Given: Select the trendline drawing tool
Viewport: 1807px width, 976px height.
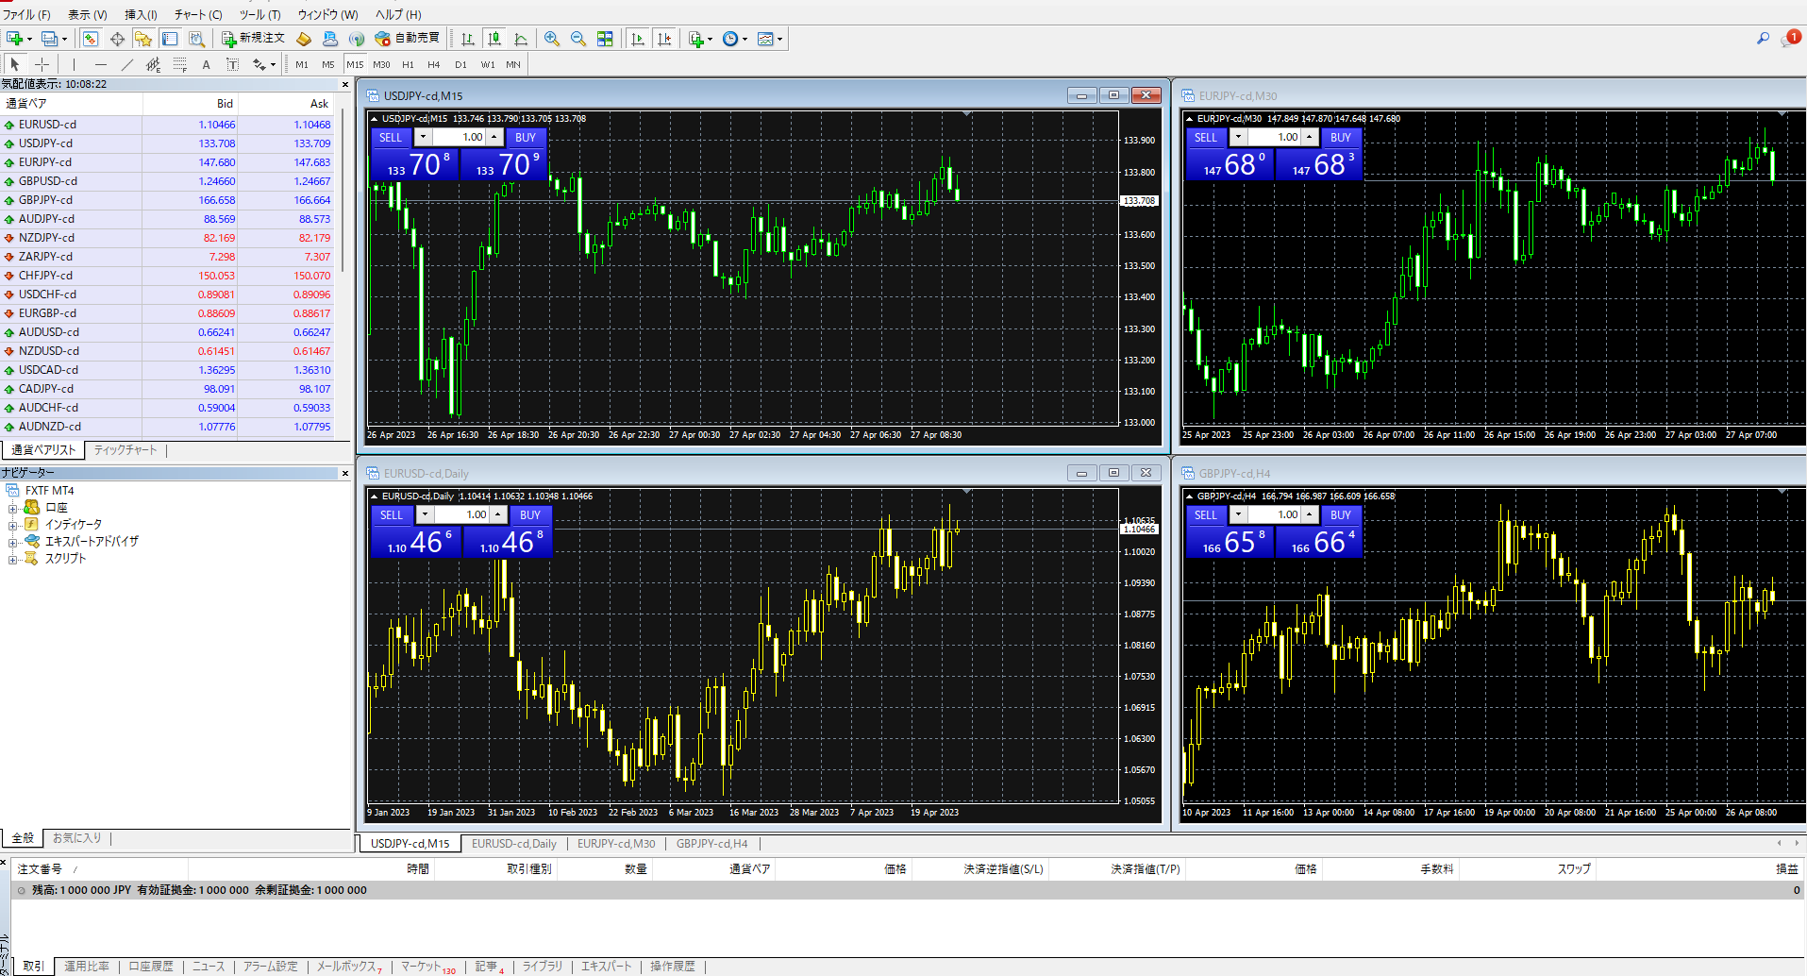Looking at the screenshot, I should 126,64.
